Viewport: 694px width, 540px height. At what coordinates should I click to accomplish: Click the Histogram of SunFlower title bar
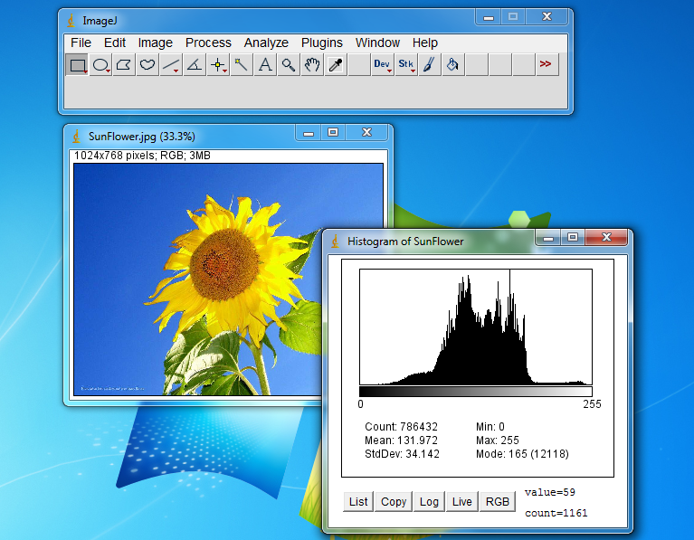pos(429,242)
